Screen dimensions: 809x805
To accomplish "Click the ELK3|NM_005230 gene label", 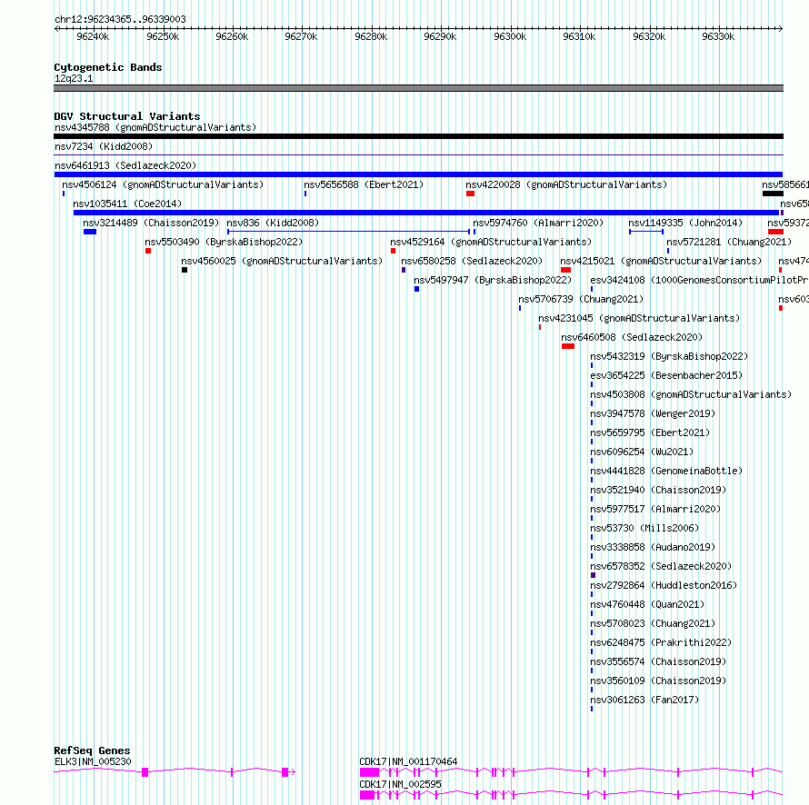I will [93, 761].
